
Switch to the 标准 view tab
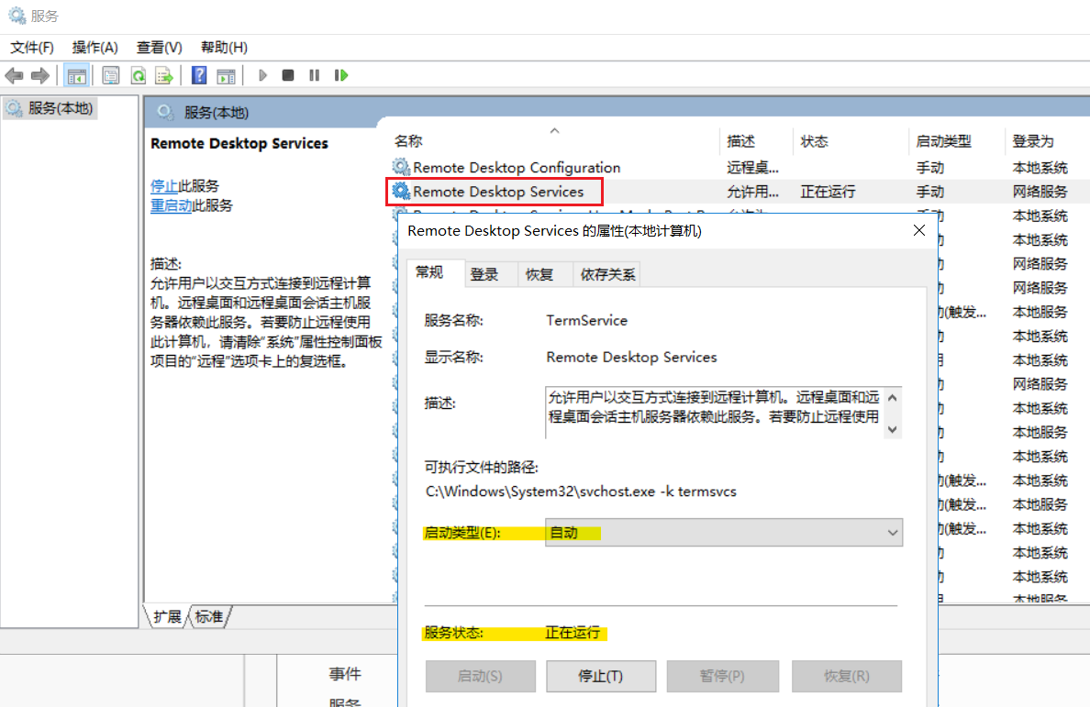(209, 617)
